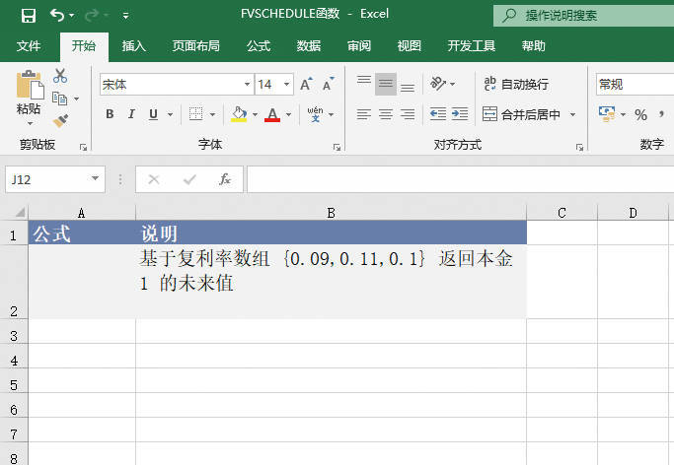Toggle Italic formatting

132,114
